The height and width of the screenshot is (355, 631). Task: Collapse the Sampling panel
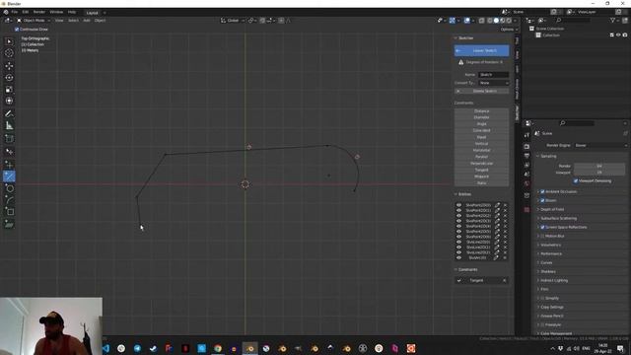[548, 156]
